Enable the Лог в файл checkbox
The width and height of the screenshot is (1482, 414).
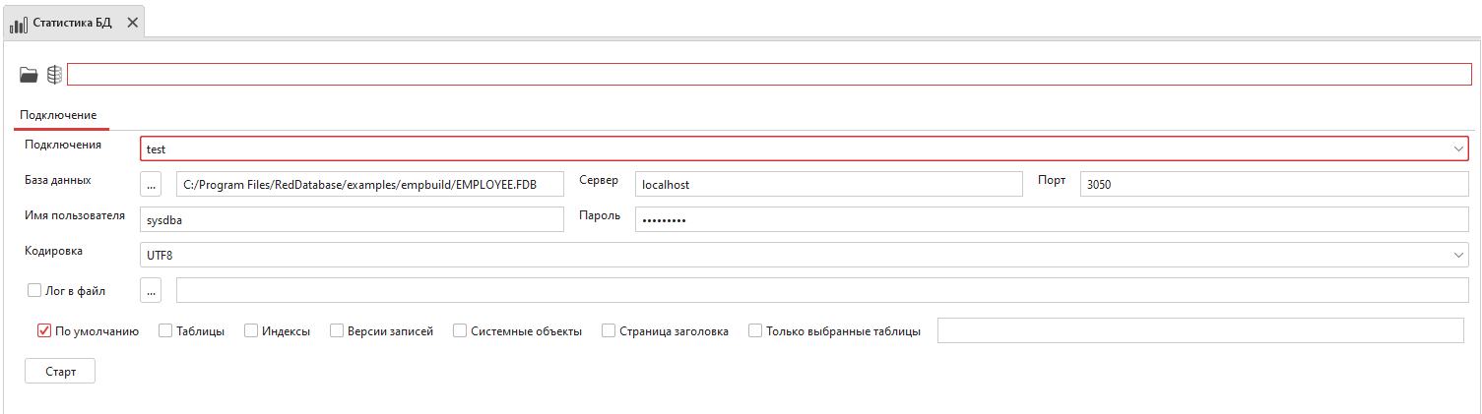tap(34, 290)
